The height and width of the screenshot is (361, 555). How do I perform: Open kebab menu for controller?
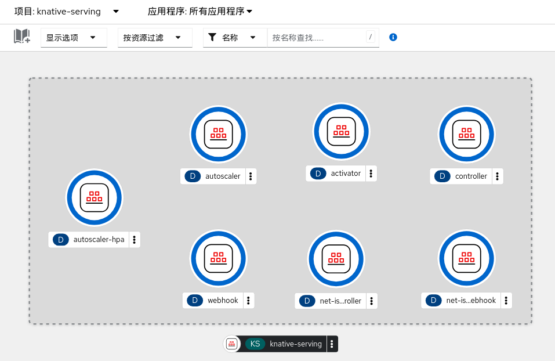click(x=498, y=176)
